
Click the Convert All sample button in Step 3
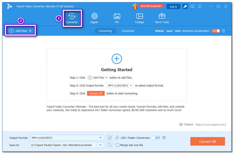(x=96, y=93)
